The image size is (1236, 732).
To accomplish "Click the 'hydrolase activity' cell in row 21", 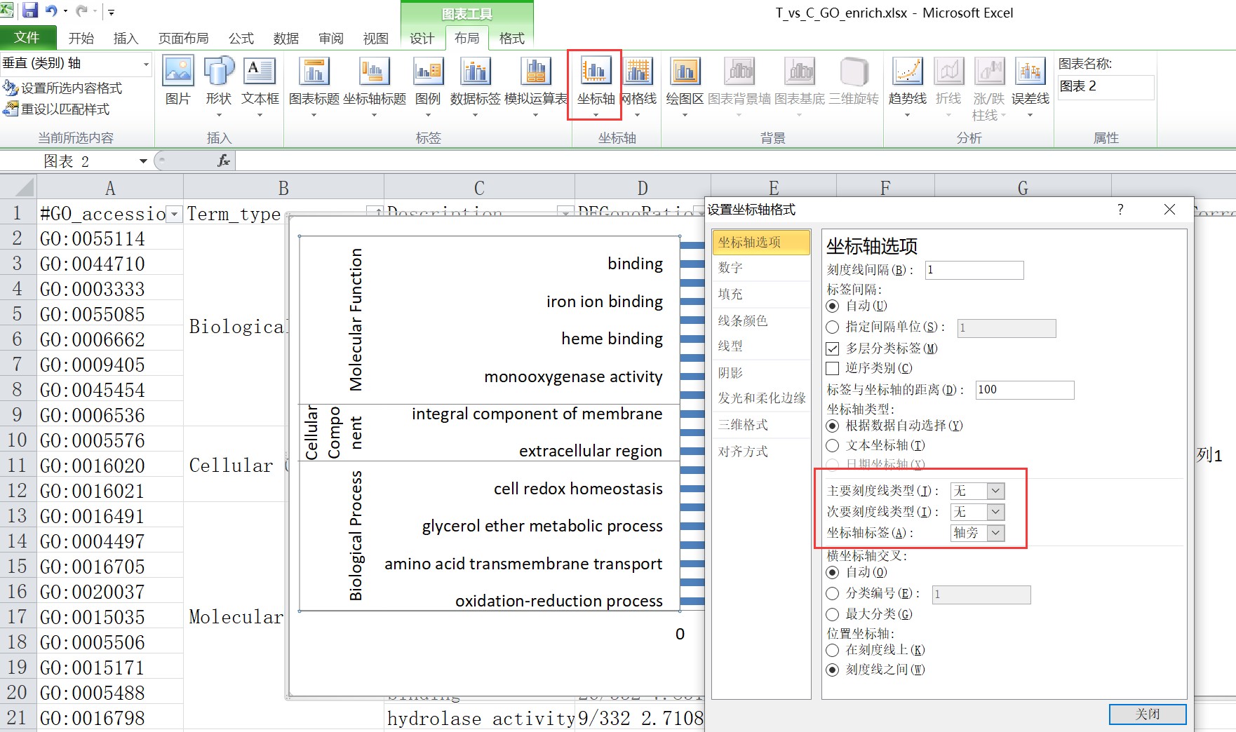I will [x=480, y=719].
